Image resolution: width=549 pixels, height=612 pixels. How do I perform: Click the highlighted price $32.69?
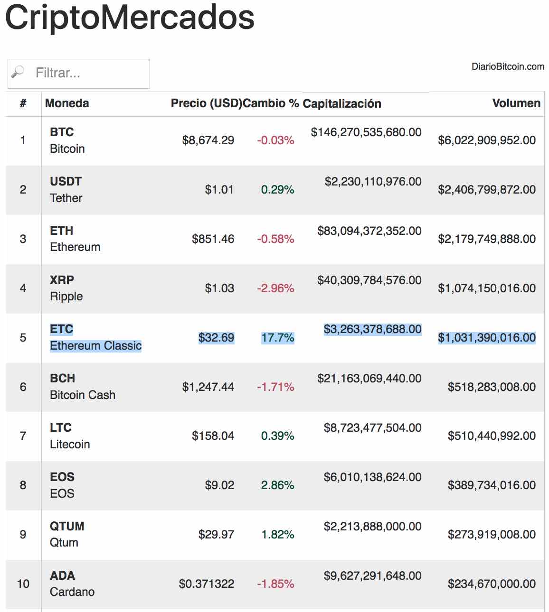216,338
